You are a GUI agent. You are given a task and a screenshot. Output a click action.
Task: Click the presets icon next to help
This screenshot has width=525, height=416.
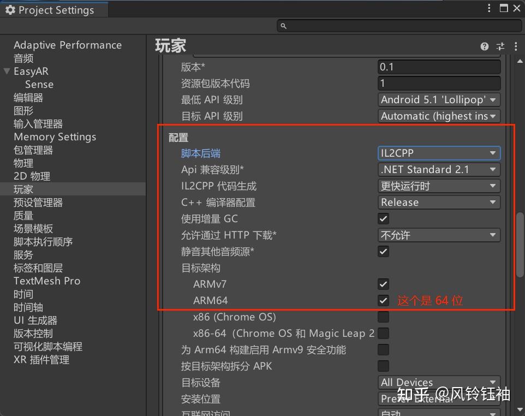tap(500, 46)
